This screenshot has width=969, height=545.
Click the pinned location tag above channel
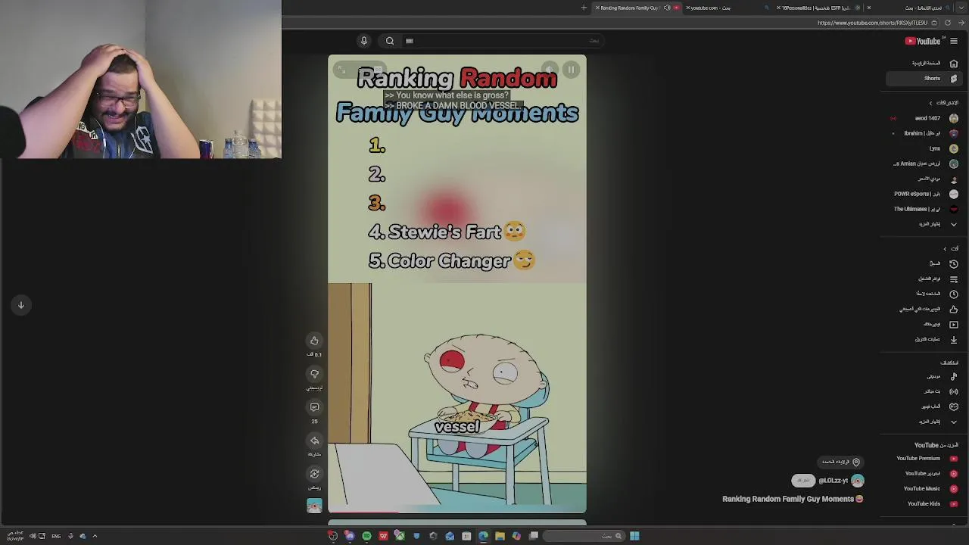pyautogui.click(x=841, y=462)
